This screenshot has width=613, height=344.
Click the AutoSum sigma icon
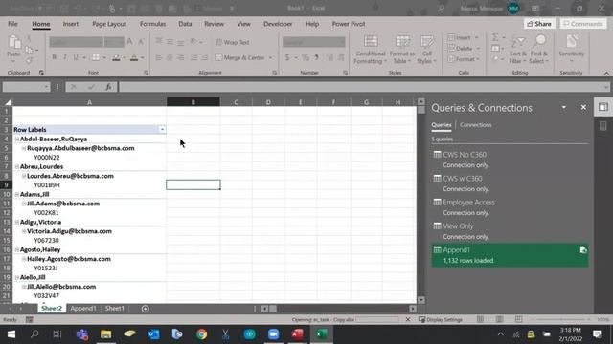tap(495, 37)
